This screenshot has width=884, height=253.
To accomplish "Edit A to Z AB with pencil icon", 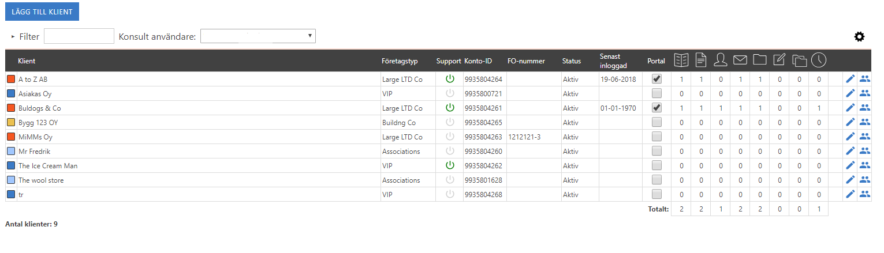I will click(850, 79).
